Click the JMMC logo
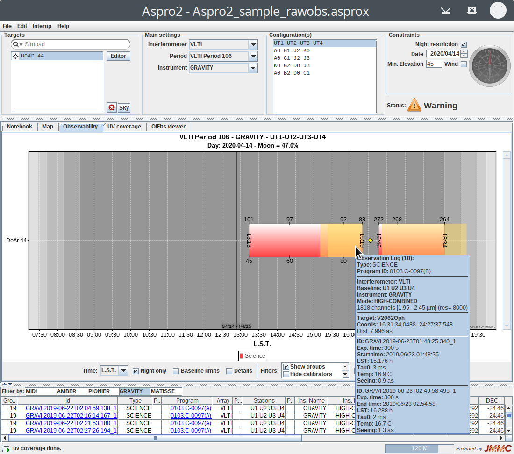Viewport: 514px width, 454px height. point(498,448)
